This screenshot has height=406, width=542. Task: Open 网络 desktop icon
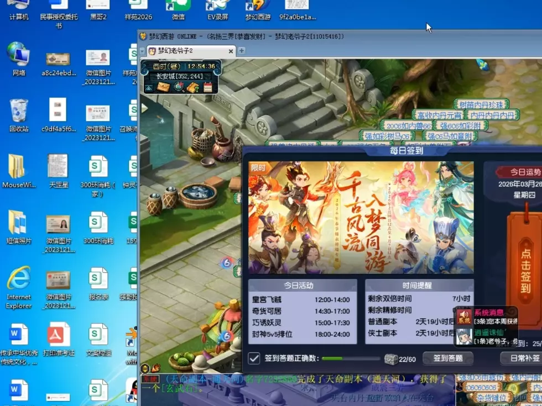coord(19,59)
